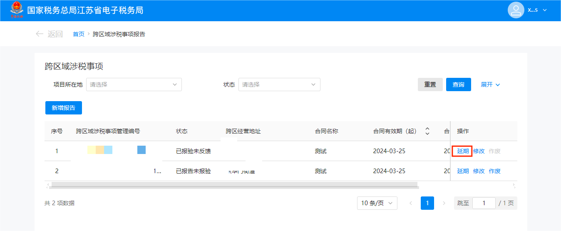Open the 10 条/页 page size selector
Image resolution: width=561 pixels, height=231 pixels.
pyautogui.click(x=377, y=203)
